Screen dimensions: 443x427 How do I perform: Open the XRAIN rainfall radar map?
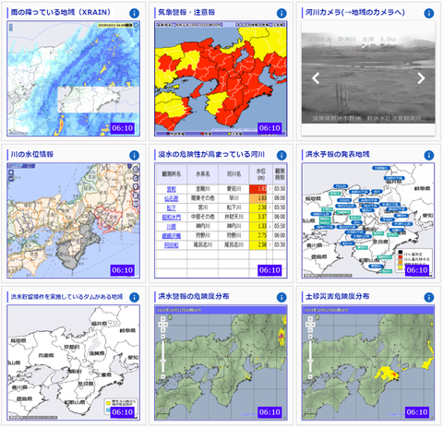pyautogui.click(x=73, y=78)
